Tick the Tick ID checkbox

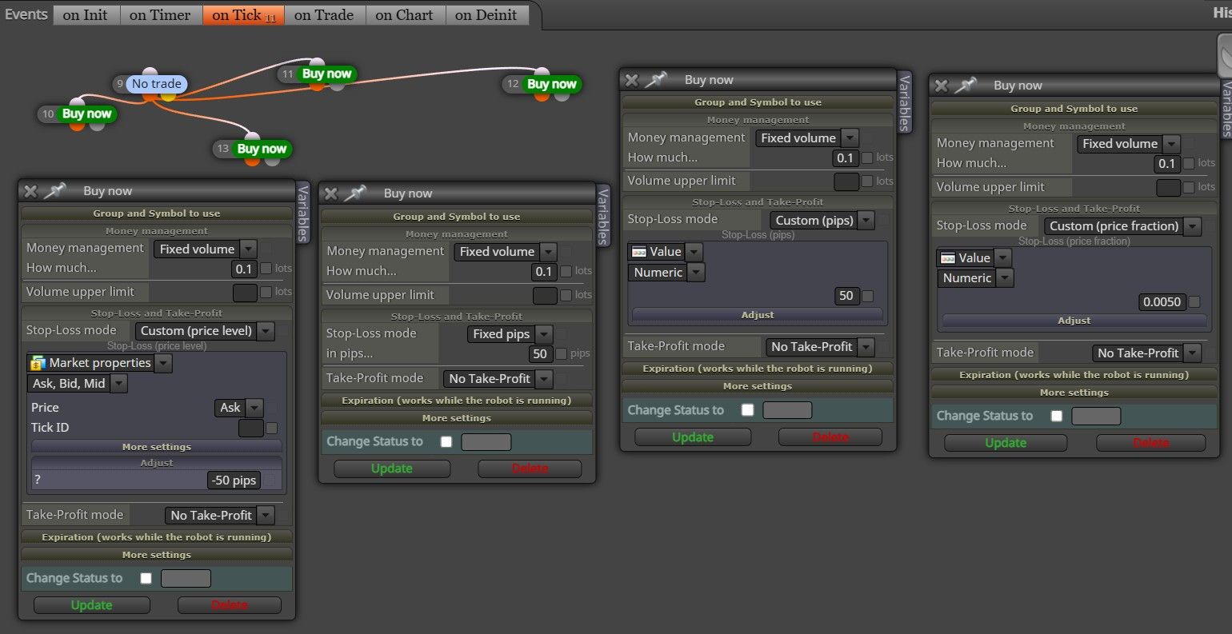pos(272,428)
